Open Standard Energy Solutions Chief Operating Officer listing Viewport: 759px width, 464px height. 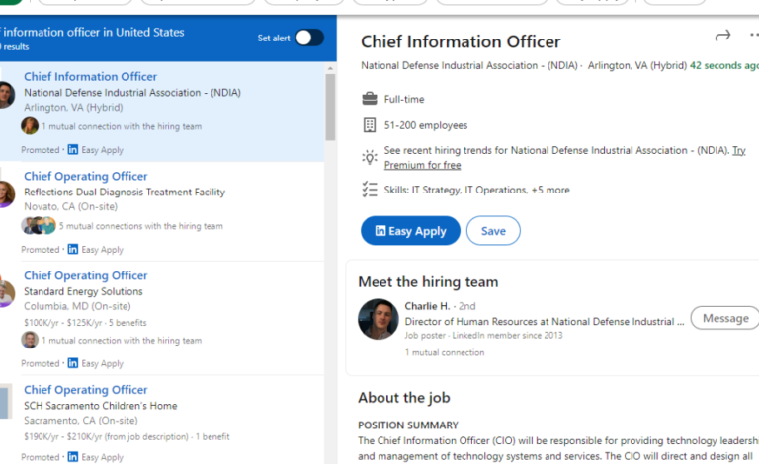coord(86,275)
